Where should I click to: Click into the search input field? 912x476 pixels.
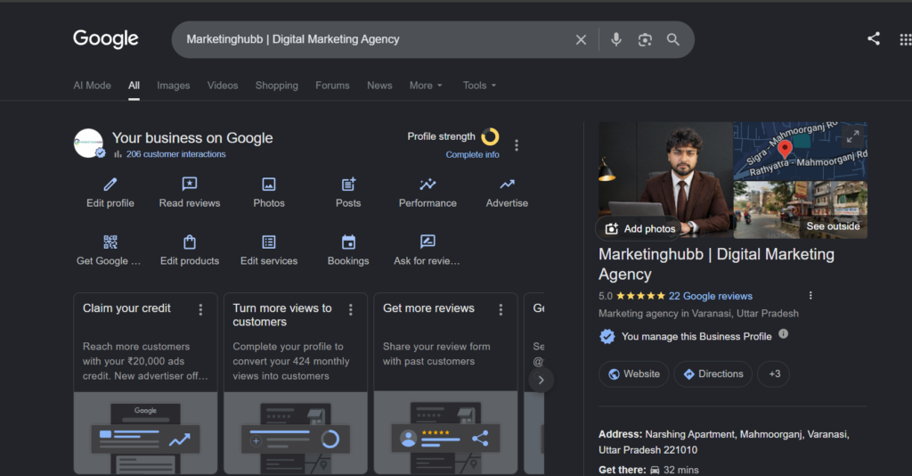point(372,39)
